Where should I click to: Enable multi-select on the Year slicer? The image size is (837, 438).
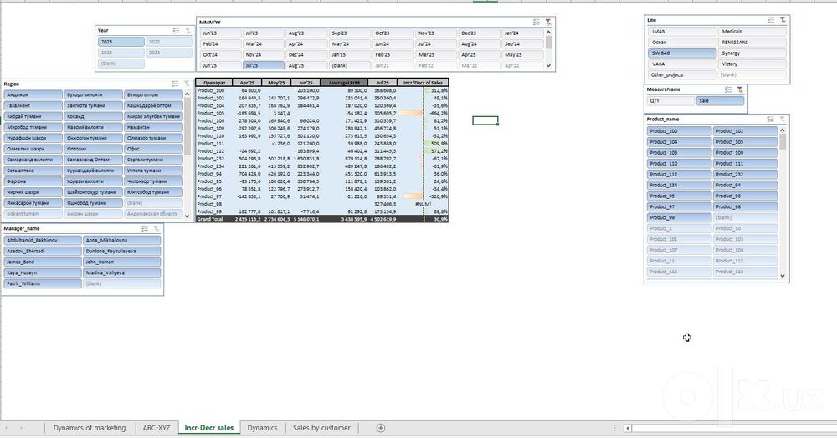point(176,31)
